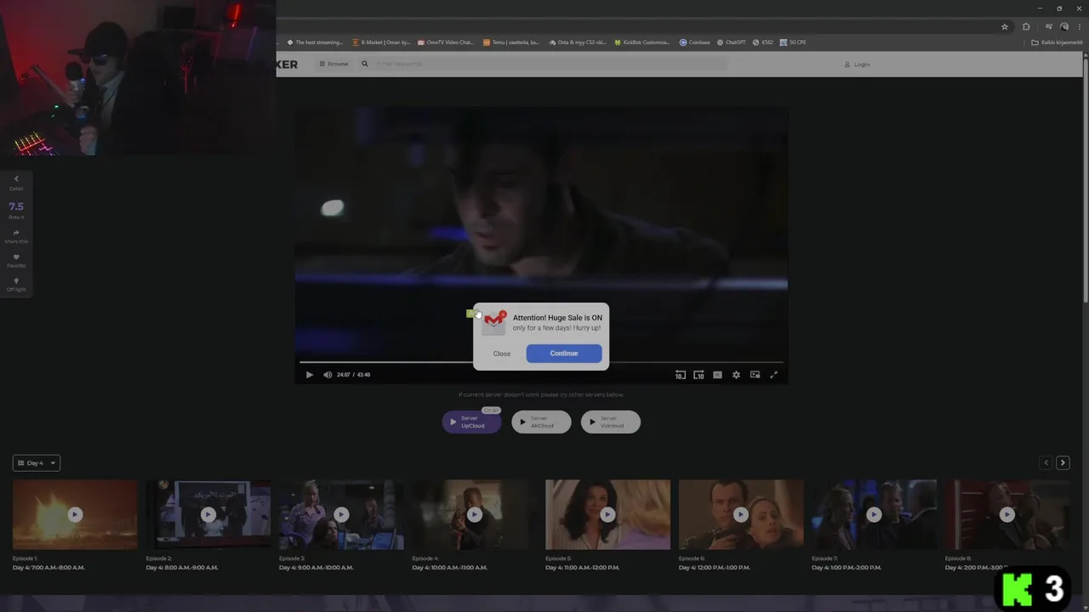Open the K-Market bookmark
The width and height of the screenshot is (1089, 612).
[380, 42]
